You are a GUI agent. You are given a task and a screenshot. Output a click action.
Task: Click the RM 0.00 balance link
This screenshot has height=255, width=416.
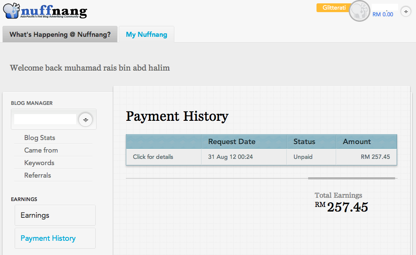[383, 14]
